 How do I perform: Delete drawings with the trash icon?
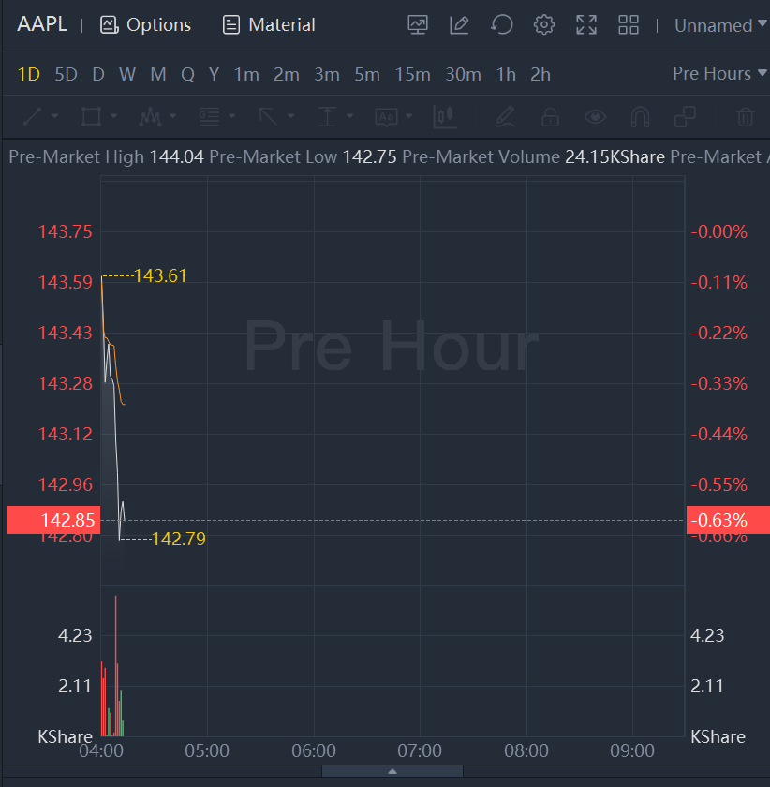[745, 117]
